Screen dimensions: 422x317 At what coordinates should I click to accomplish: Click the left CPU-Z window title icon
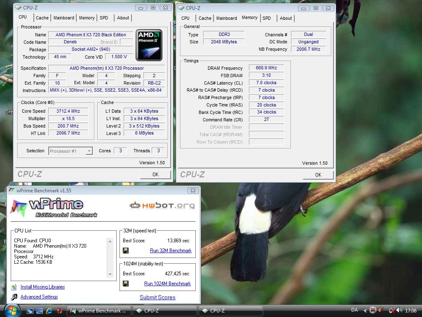[x=18, y=7]
